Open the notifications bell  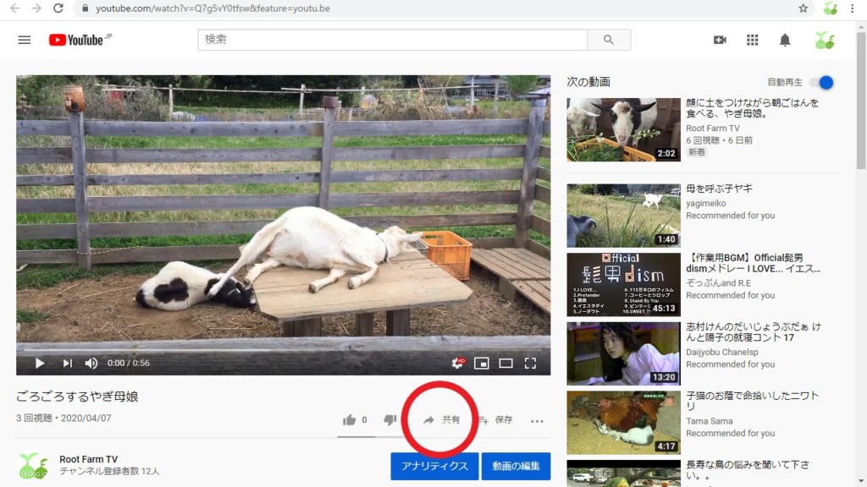click(785, 40)
